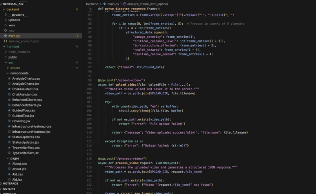Image resolution: width=316 pixels, height=194 pixels.
Task: Click the React icon for Aid.jsx
Action: coord(9,179)
